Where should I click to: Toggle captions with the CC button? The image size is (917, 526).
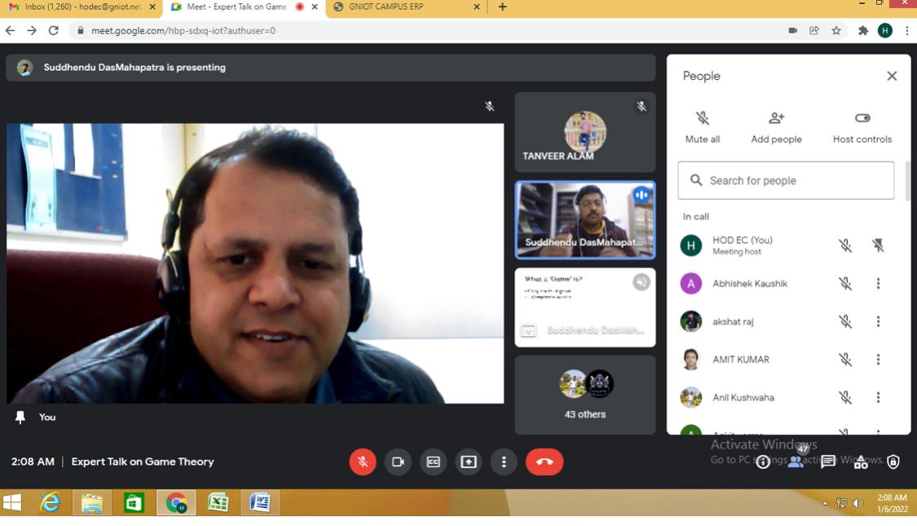pos(434,462)
